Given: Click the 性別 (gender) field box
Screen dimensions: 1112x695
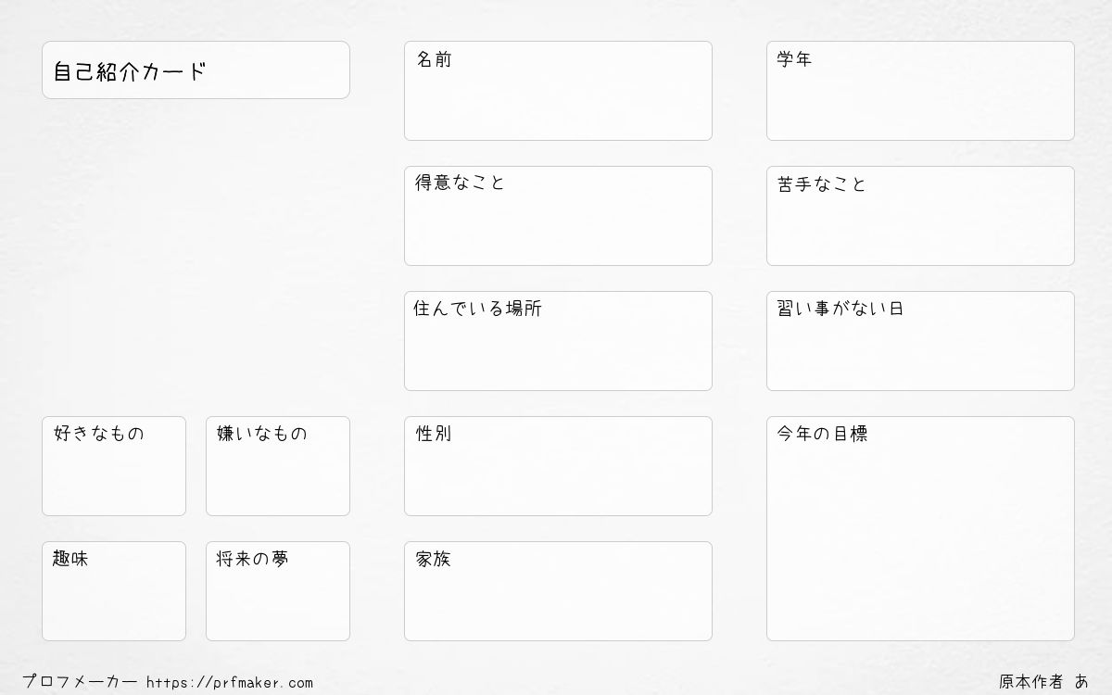Looking at the screenshot, I should pyautogui.click(x=558, y=466).
